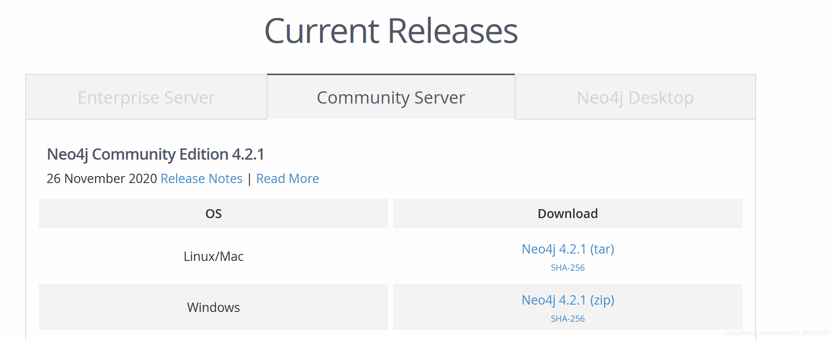
Task: Select the Community Server tab
Action: coord(391,97)
